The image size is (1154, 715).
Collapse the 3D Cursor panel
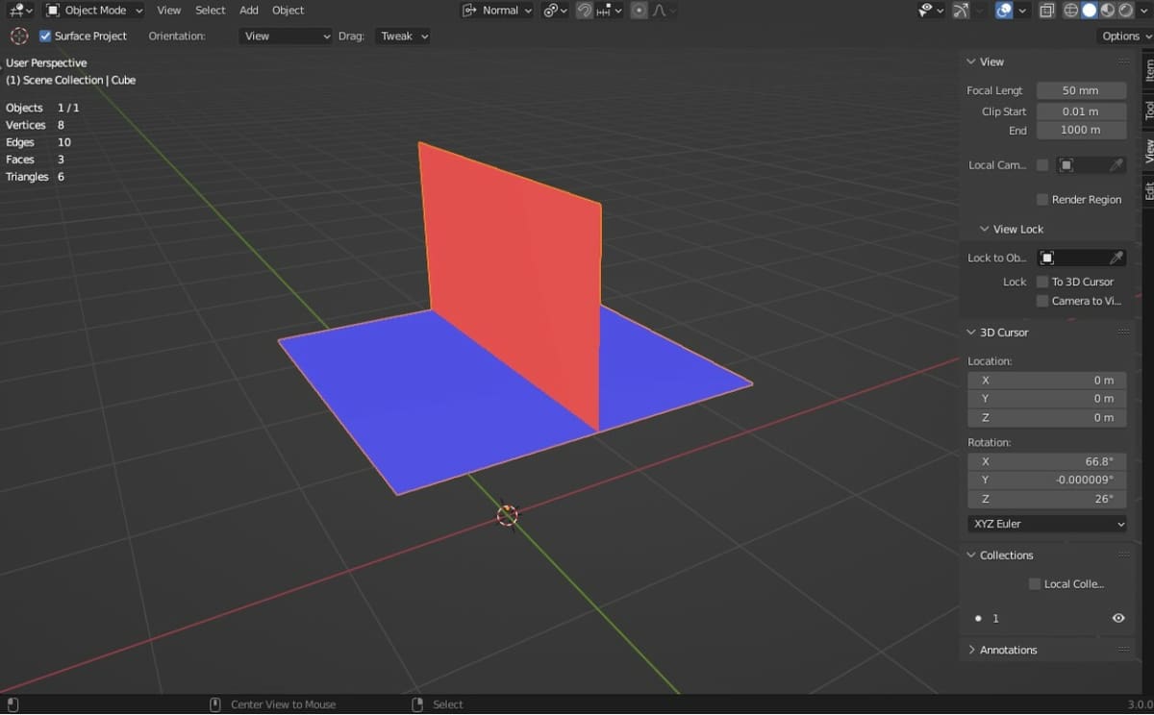(x=971, y=332)
